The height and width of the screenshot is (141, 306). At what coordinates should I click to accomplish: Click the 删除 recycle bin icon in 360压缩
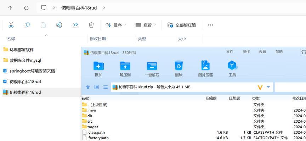(179, 65)
